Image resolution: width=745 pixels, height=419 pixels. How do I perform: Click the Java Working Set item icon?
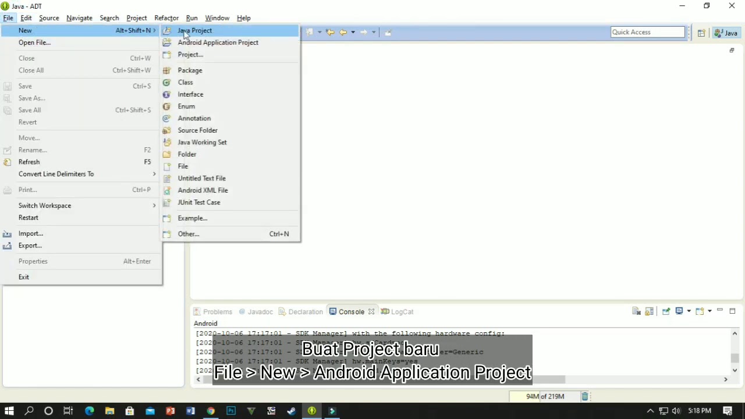[x=166, y=142]
